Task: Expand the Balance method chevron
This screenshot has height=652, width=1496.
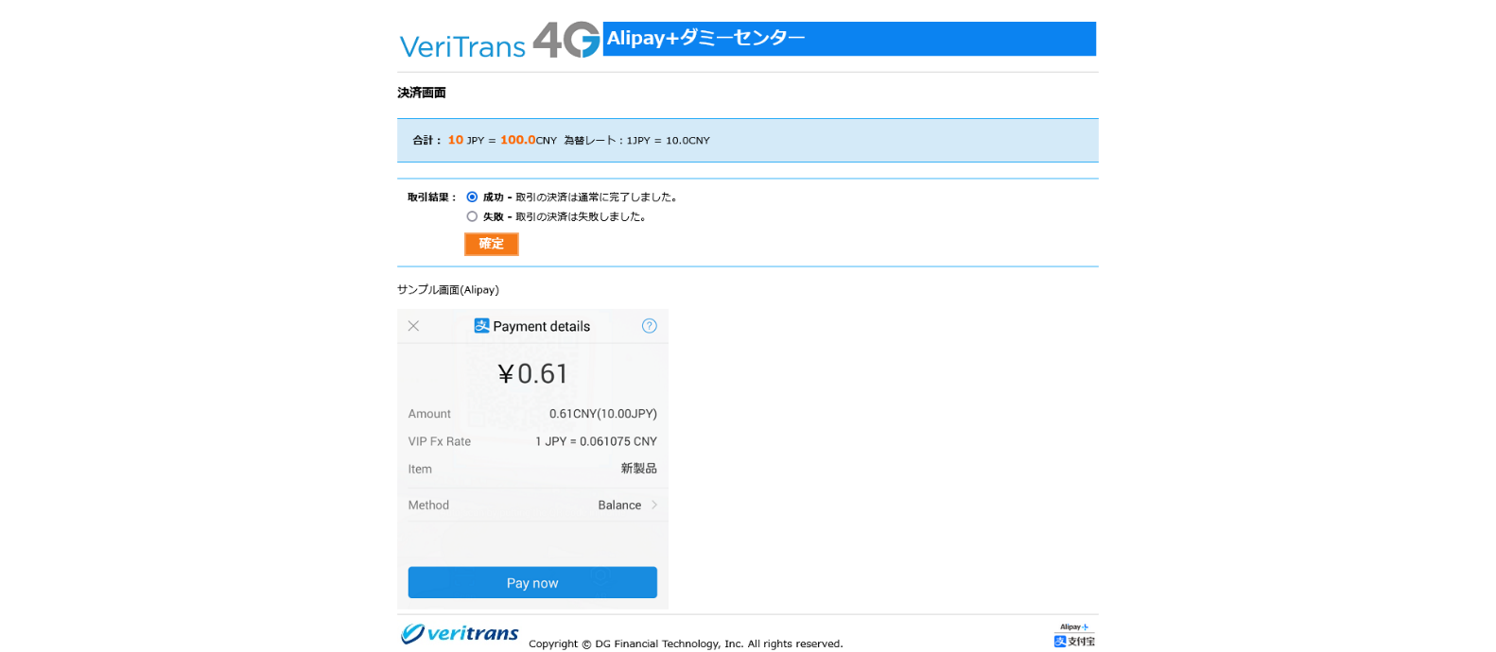Action: point(654,506)
